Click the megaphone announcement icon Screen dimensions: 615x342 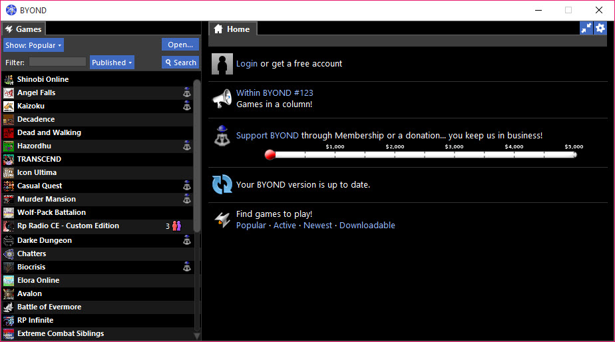(x=222, y=98)
